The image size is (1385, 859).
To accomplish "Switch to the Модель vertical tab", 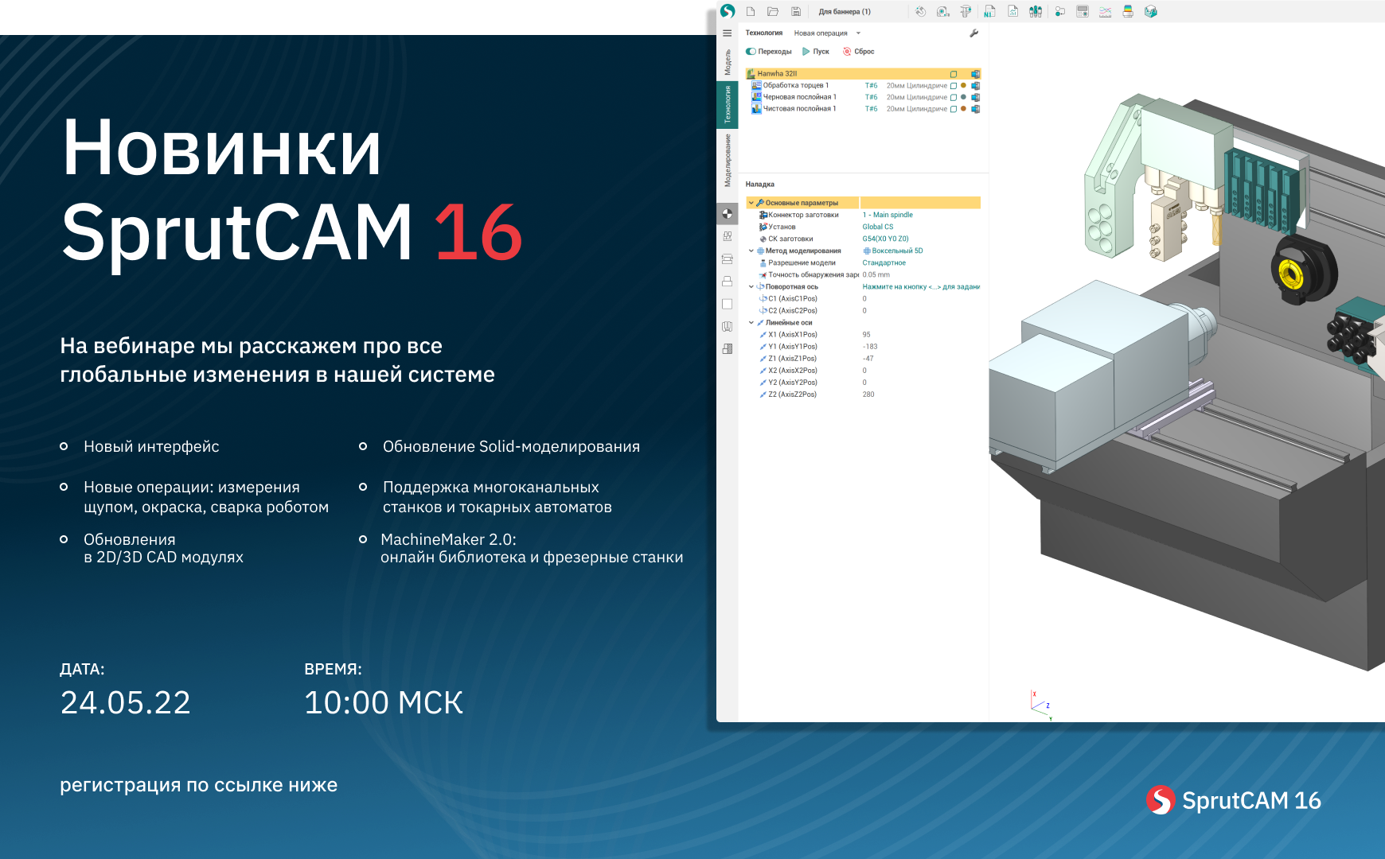I will click(728, 62).
